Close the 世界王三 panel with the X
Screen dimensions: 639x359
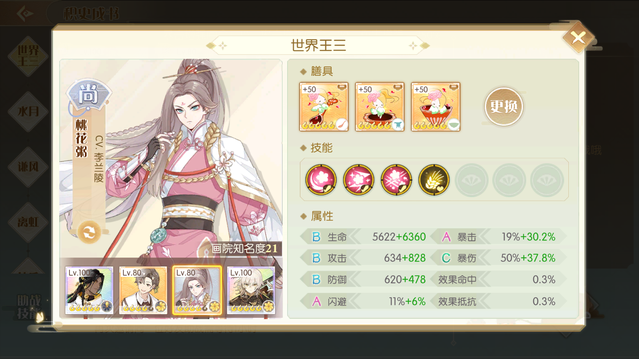[578, 38]
